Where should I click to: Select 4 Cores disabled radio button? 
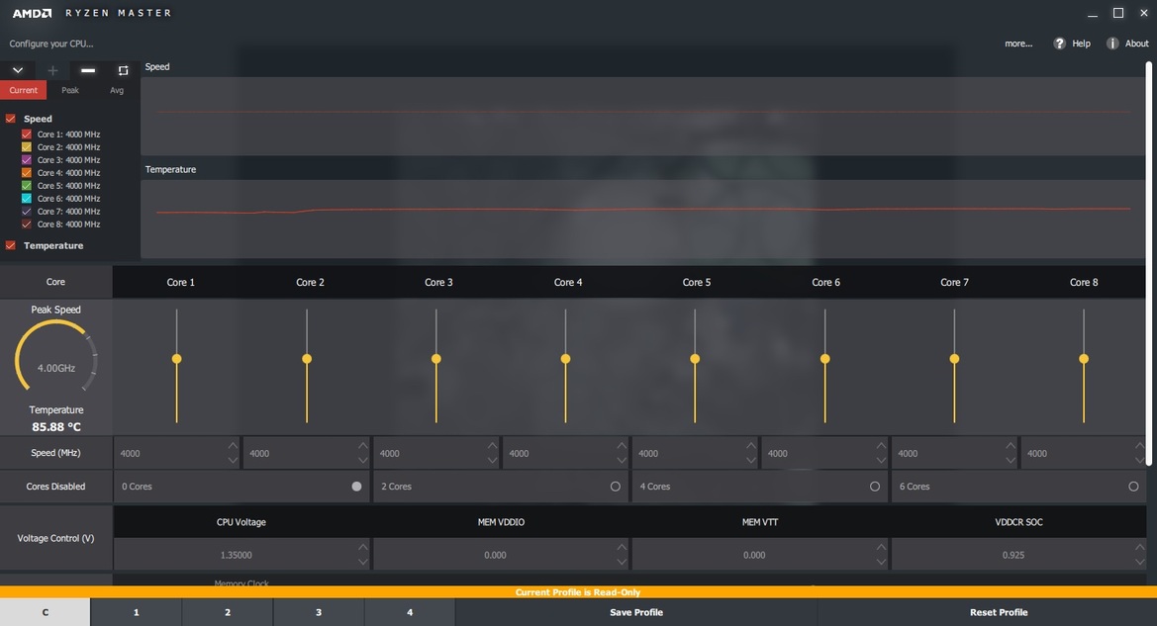coord(874,486)
